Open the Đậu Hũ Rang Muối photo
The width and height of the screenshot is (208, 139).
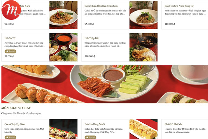[x=144, y=129]
